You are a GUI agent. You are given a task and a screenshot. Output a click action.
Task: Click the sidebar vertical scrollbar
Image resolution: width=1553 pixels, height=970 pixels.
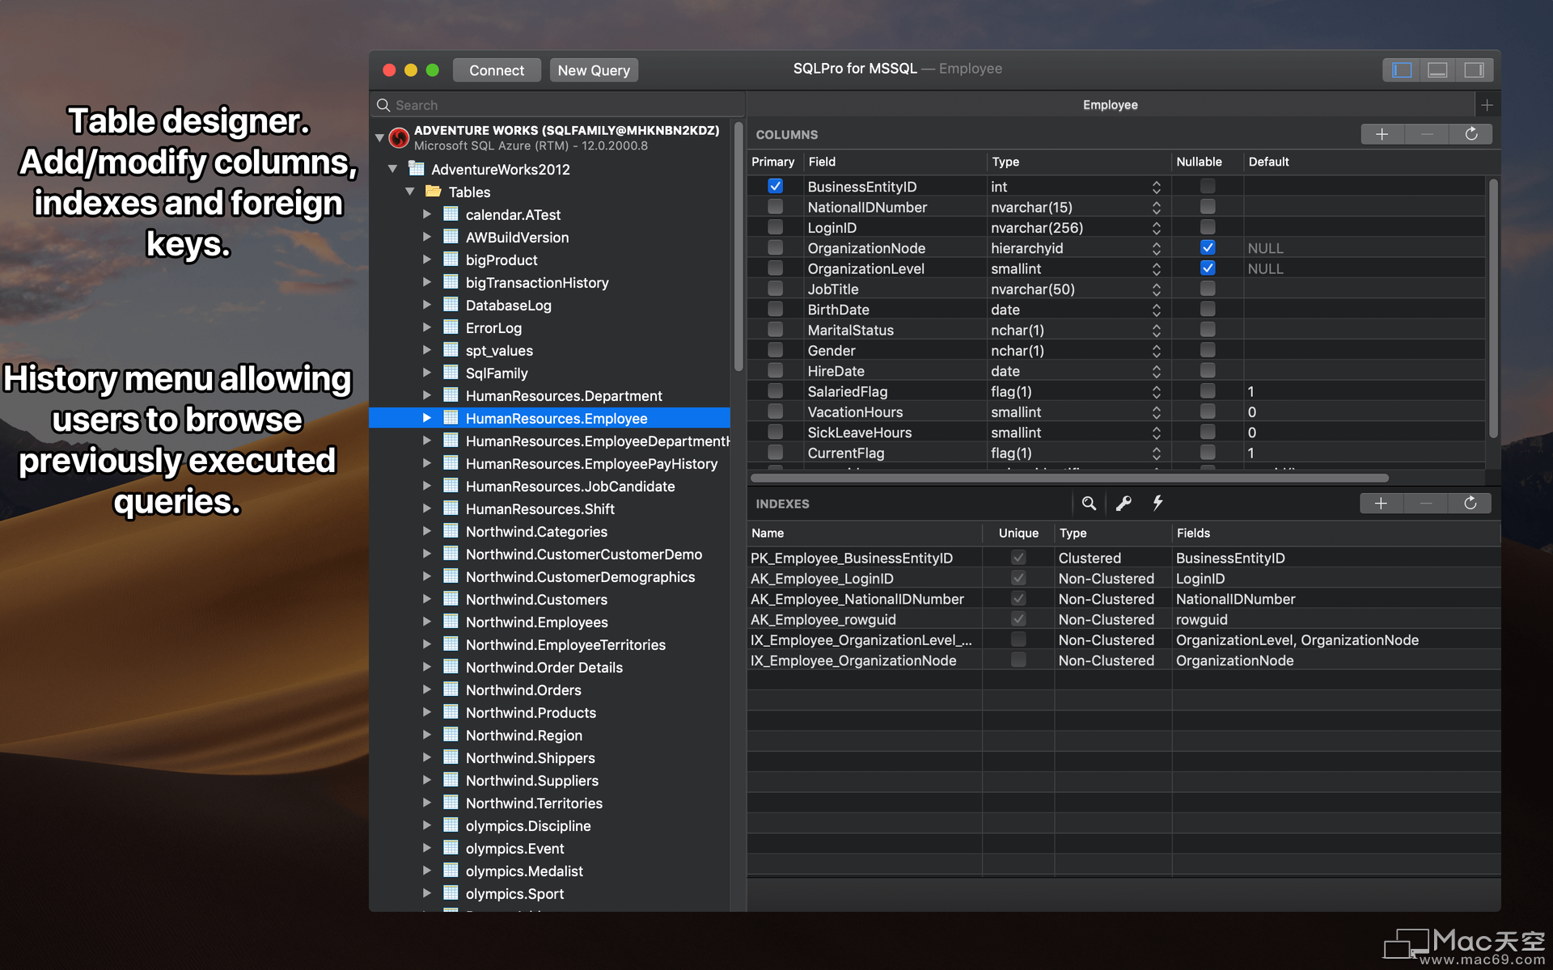(738, 247)
